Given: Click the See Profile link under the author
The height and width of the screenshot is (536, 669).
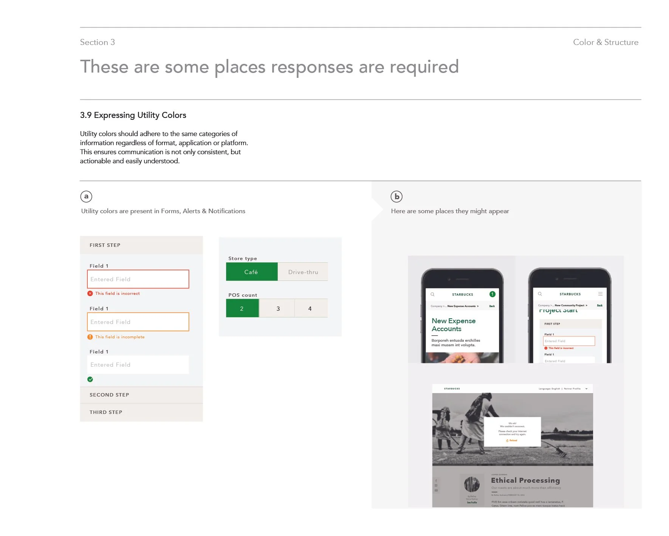Looking at the screenshot, I should [x=472, y=502].
